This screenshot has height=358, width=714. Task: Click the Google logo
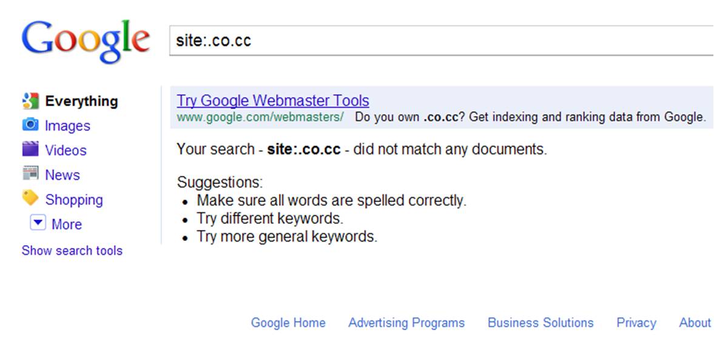pos(86,40)
